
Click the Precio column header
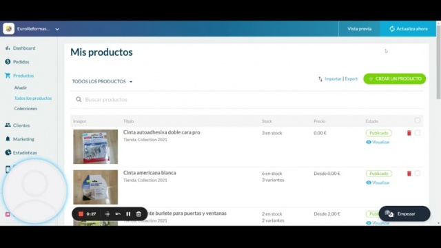tap(320, 121)
